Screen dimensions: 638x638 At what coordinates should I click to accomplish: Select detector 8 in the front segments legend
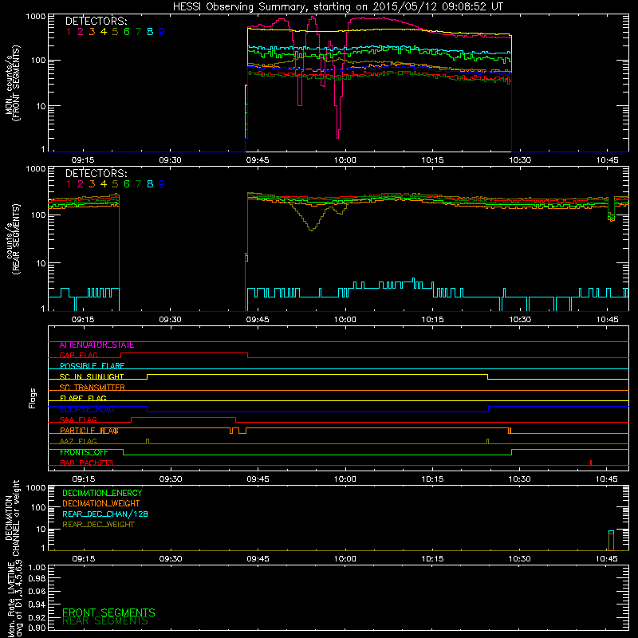[x=150, y=32]
